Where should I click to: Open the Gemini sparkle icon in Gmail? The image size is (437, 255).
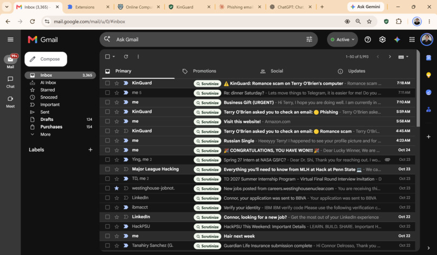pos(397,40)
